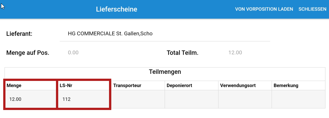Select the empty Transporteur cell
The height and width of the screenshot is (118, 329).
(x=138, y=99)
